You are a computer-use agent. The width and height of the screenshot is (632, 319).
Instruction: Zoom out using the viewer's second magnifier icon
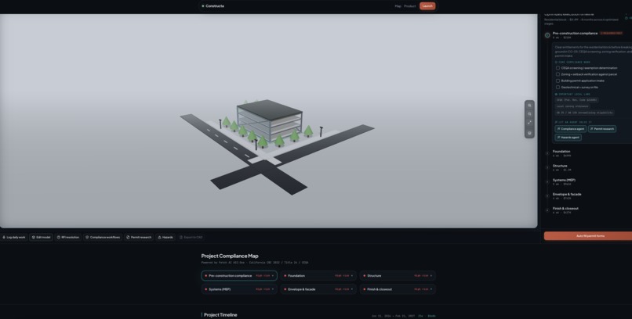(x=529, y=114)
